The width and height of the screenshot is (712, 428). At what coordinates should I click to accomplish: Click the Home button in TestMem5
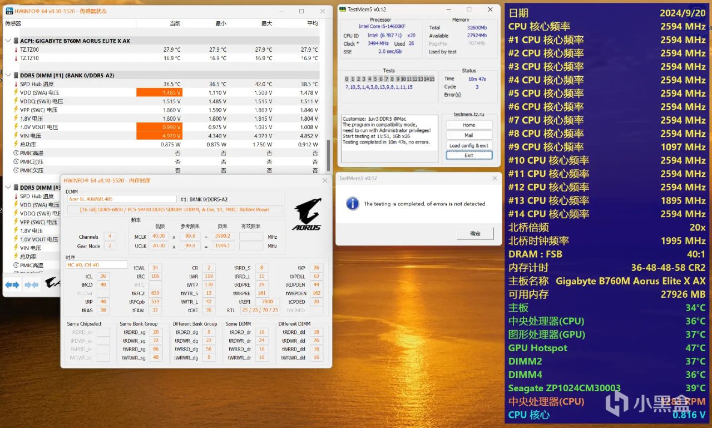[469, 125]
